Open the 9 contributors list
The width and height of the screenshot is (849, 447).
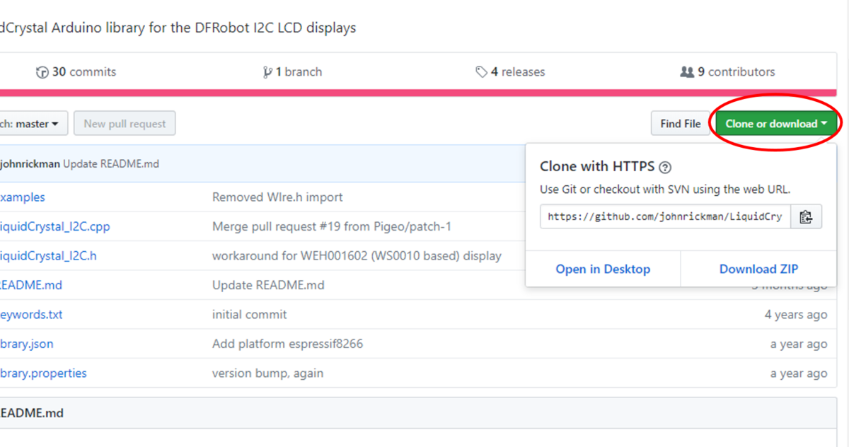[736, 72]
